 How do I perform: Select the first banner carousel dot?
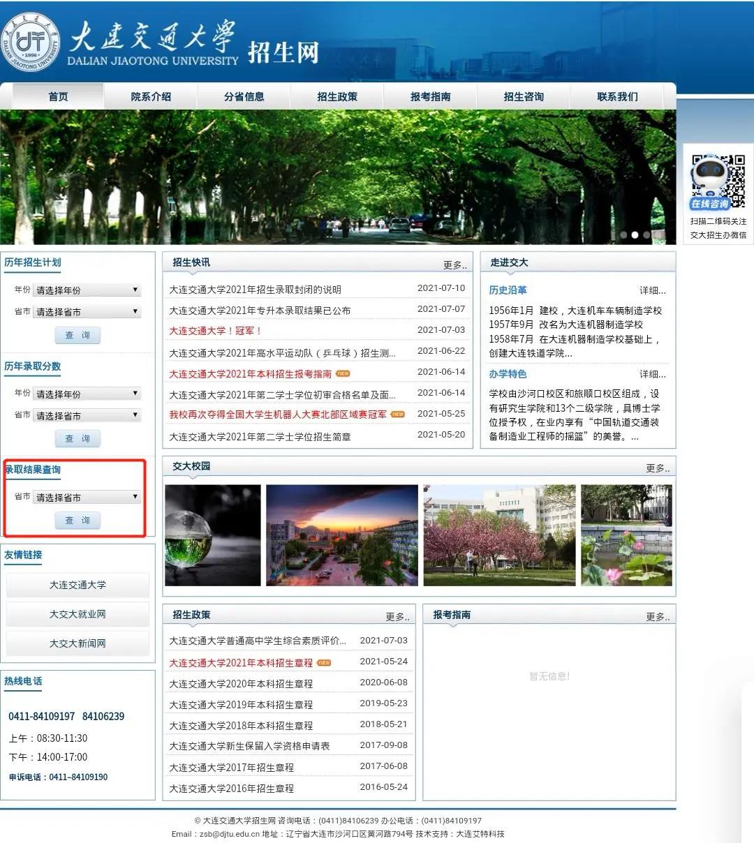coord(623,235)
